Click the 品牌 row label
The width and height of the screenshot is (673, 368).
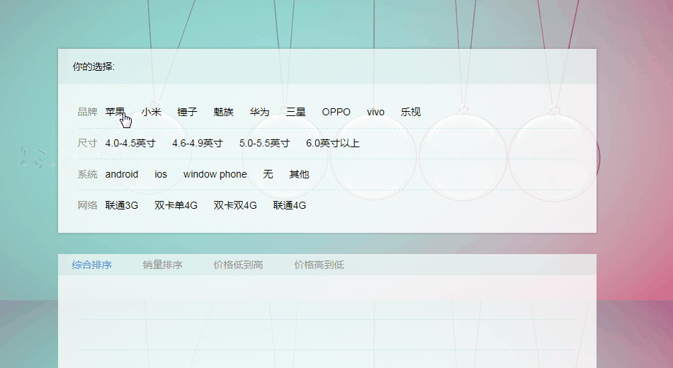point(88,112)
